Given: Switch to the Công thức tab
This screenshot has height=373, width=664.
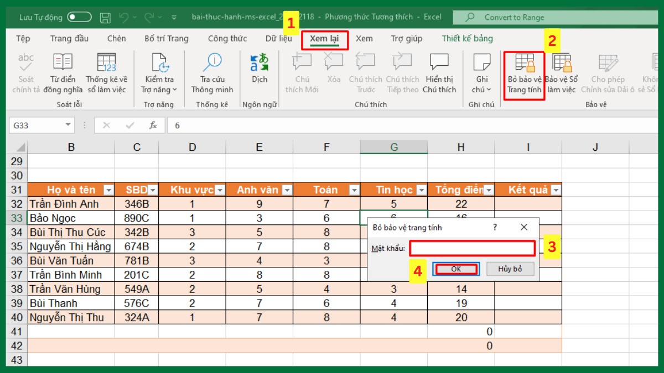Looking at the screenshot, I should (227, 39).
